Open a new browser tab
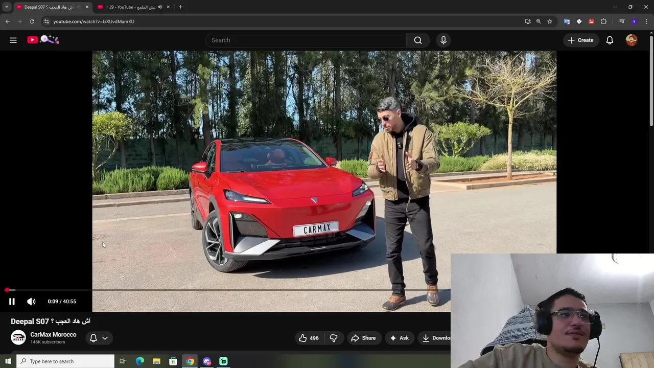This screenshot has height=368, width=654. [x=180, y=7]
